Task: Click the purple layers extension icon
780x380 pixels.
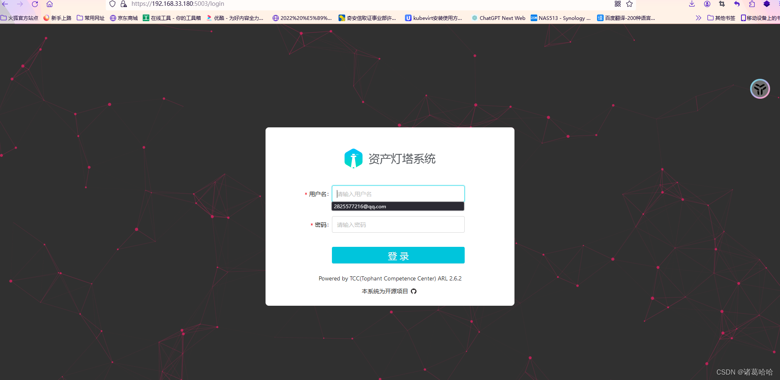Action: pyautogui.click(x=767, y=4)
